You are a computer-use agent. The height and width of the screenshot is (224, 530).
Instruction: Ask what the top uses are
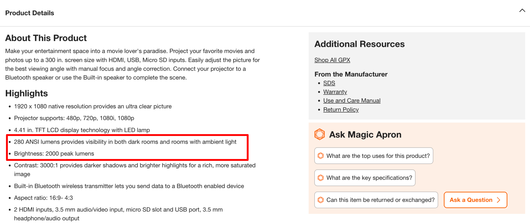point(378,156)
